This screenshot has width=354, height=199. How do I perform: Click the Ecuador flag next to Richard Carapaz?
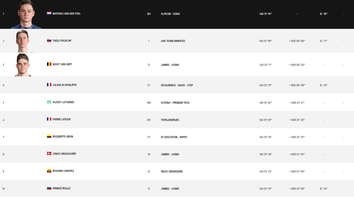[49, 171]
